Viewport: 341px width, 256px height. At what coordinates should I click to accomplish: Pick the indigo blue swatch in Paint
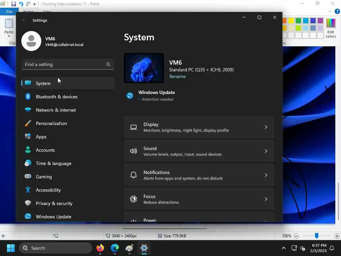[x=313, y=21]
